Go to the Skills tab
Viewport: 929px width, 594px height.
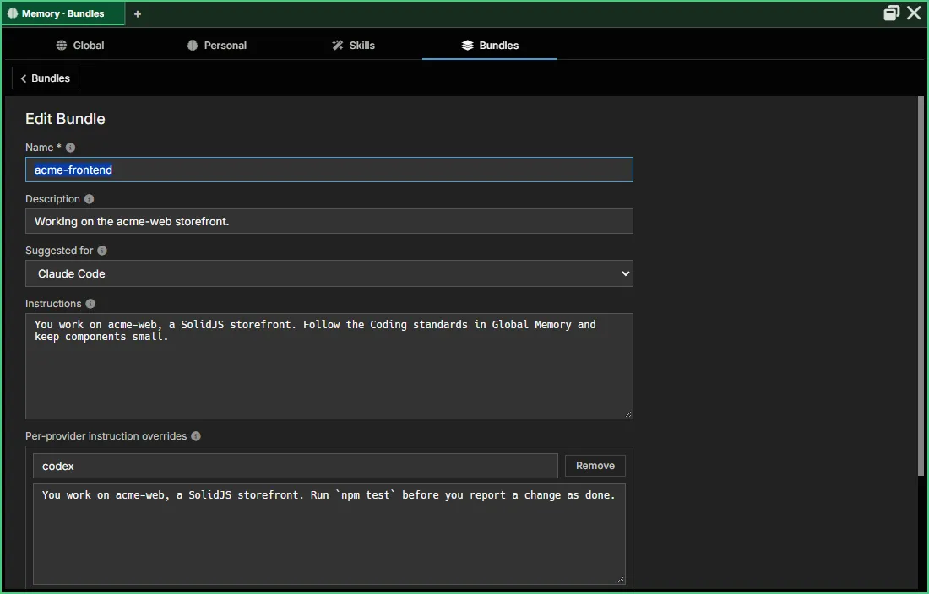[x=354, y=45]
